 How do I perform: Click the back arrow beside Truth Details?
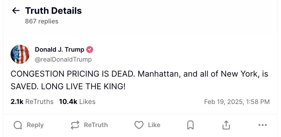16,11
